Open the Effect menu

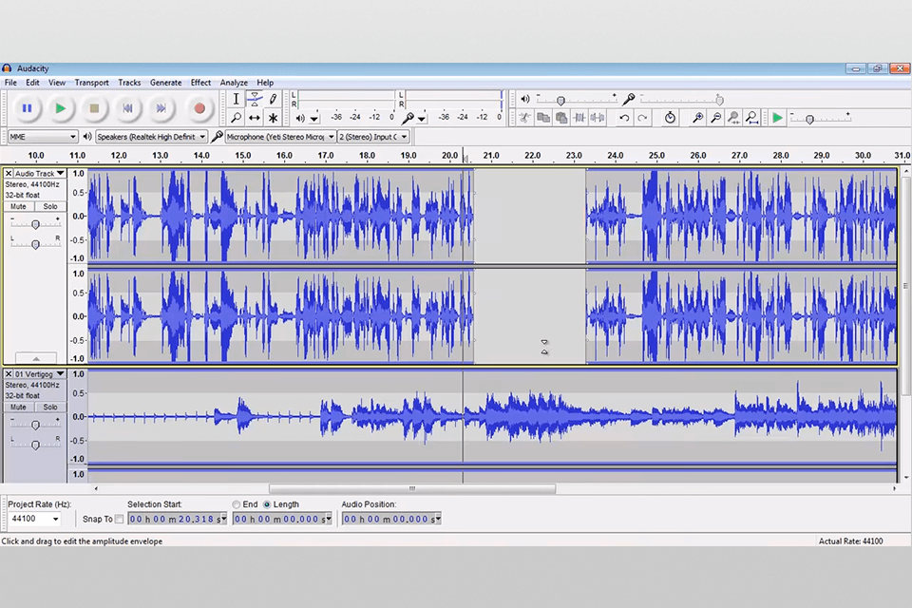pos(200,83)
